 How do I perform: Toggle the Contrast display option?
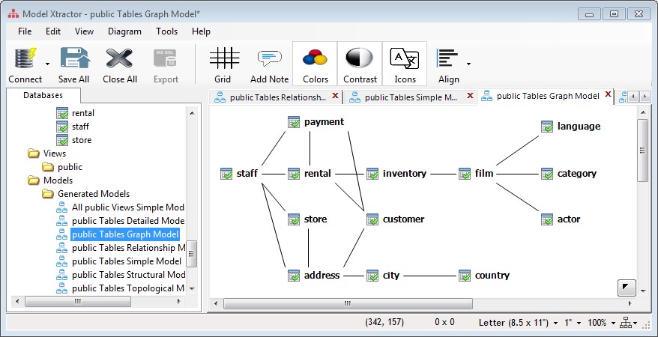(360, 58)
